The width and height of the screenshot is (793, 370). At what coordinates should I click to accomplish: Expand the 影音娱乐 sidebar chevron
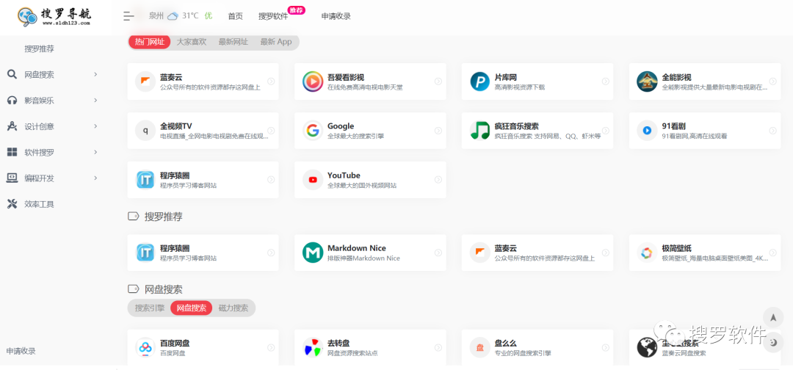click(95, 101)
